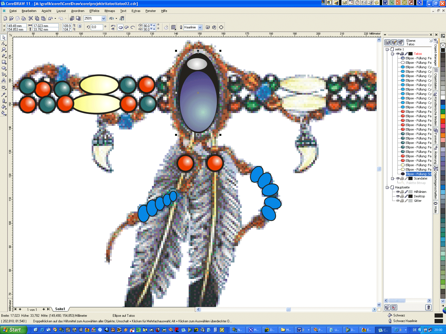Collapse the seite 1 tree node
The width and height of the screenshot is (446, 334).
click(387, 49)
